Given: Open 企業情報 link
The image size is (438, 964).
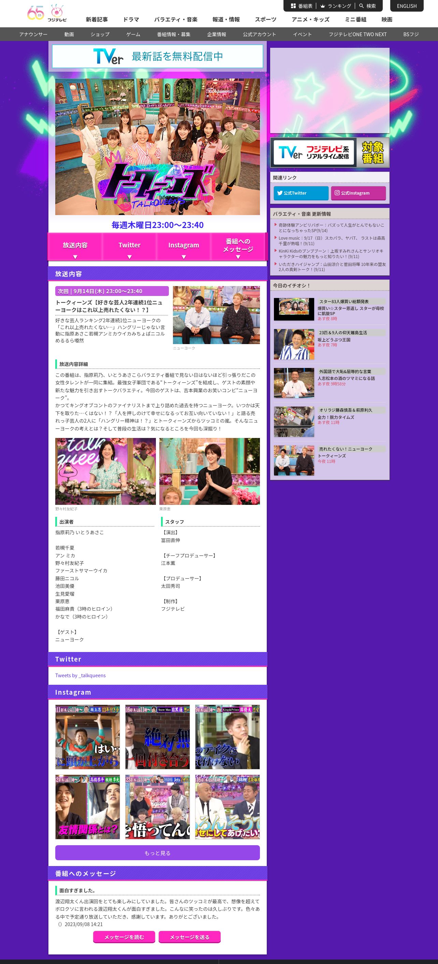Looking at the screenshot, I should point(217,34).
